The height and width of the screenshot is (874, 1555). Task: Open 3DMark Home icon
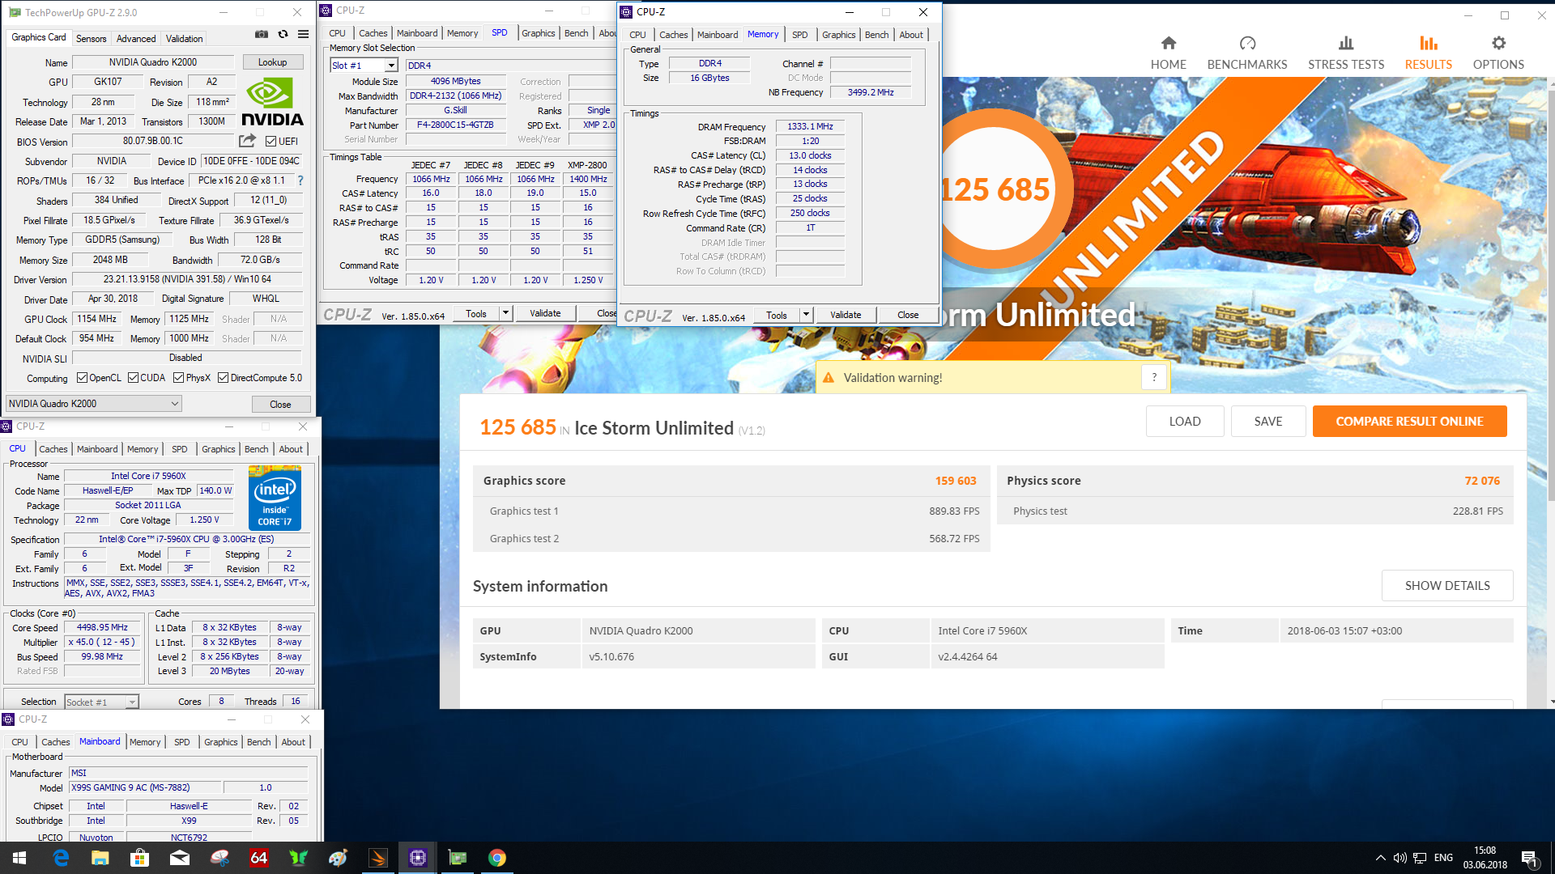[1168, 44]
